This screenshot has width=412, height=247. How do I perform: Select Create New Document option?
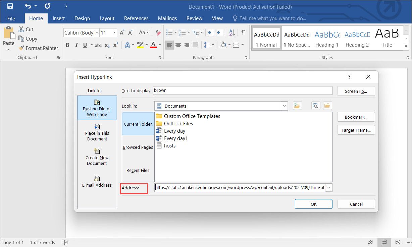click(x=97, y=157)
